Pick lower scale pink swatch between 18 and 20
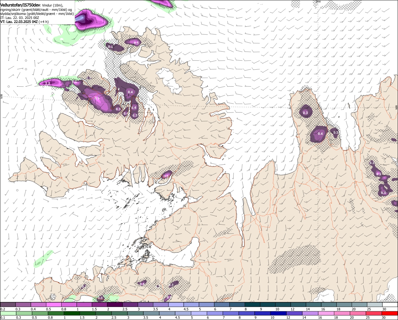Image resolution: width=398 pixels, height=320 pixels. tap(342, 313)
